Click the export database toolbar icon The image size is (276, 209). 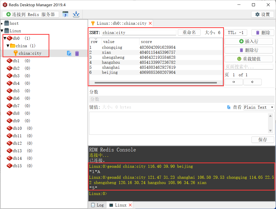tap(76, 14)
